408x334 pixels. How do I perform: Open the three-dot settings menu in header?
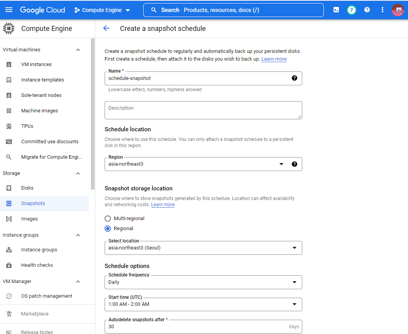[382, 10]
